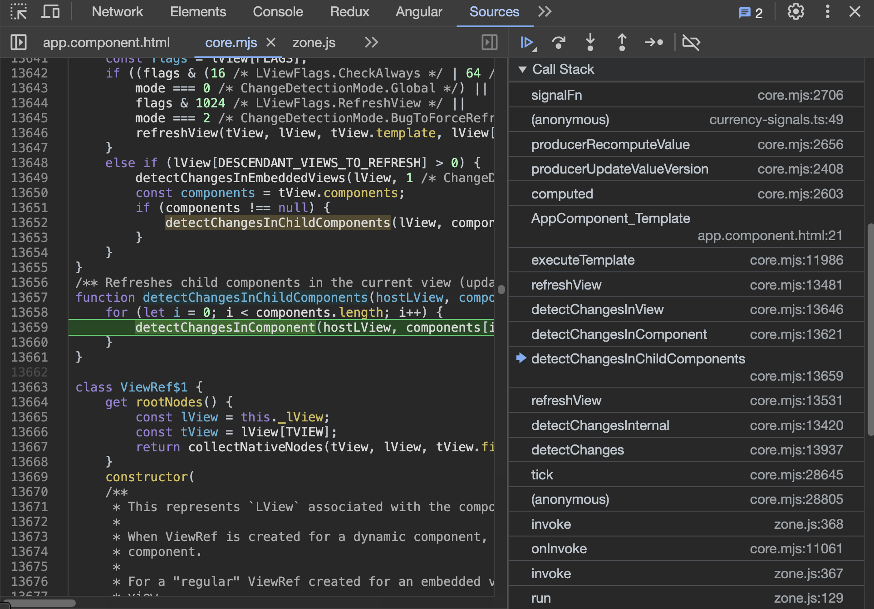Screen dimensions: 874x609
Task: Click the Step debugger icon
Action: pos(653,43)
